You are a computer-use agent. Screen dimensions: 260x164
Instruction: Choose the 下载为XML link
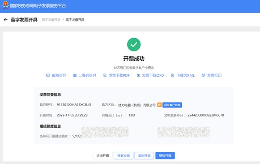pyautogui.click(x=186, y=75)
